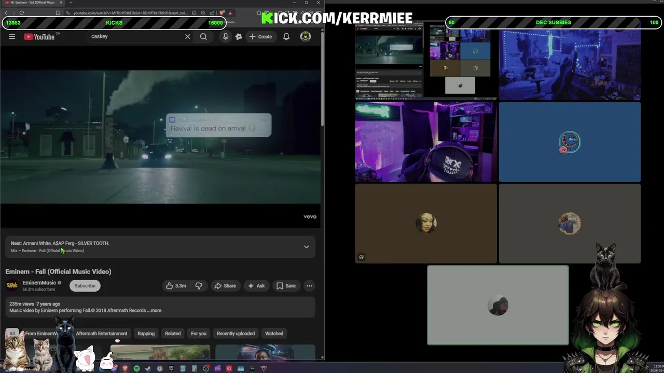
Task: Reload the page with the browser refresh icon
Action: [22, 13]
